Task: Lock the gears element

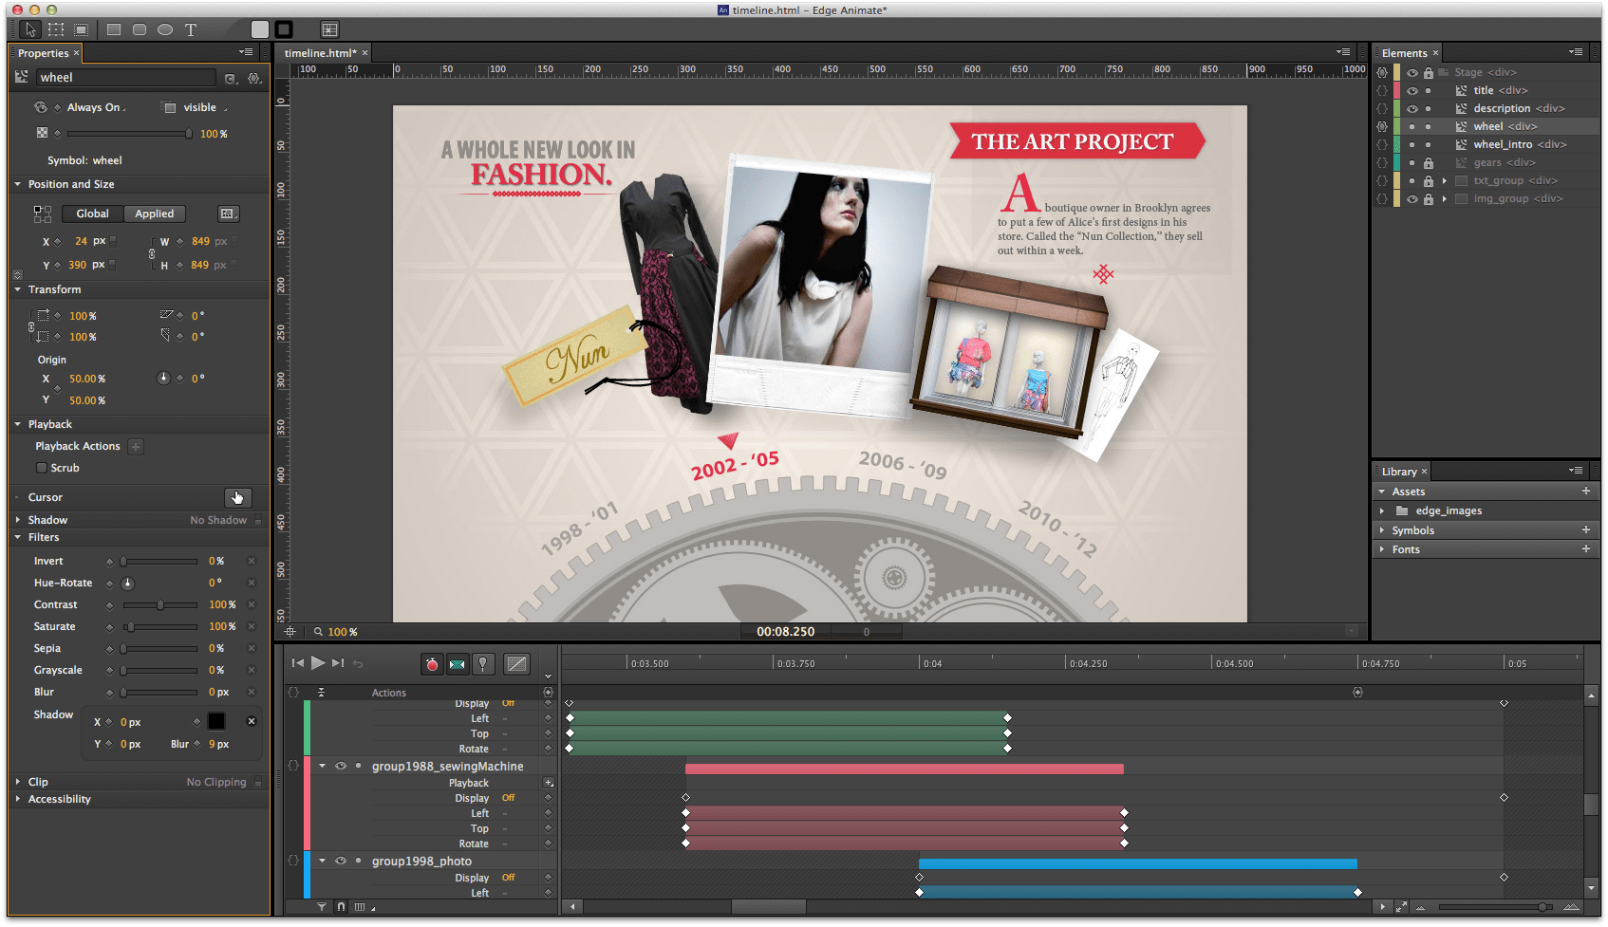Action: (x=1429, y=162)
